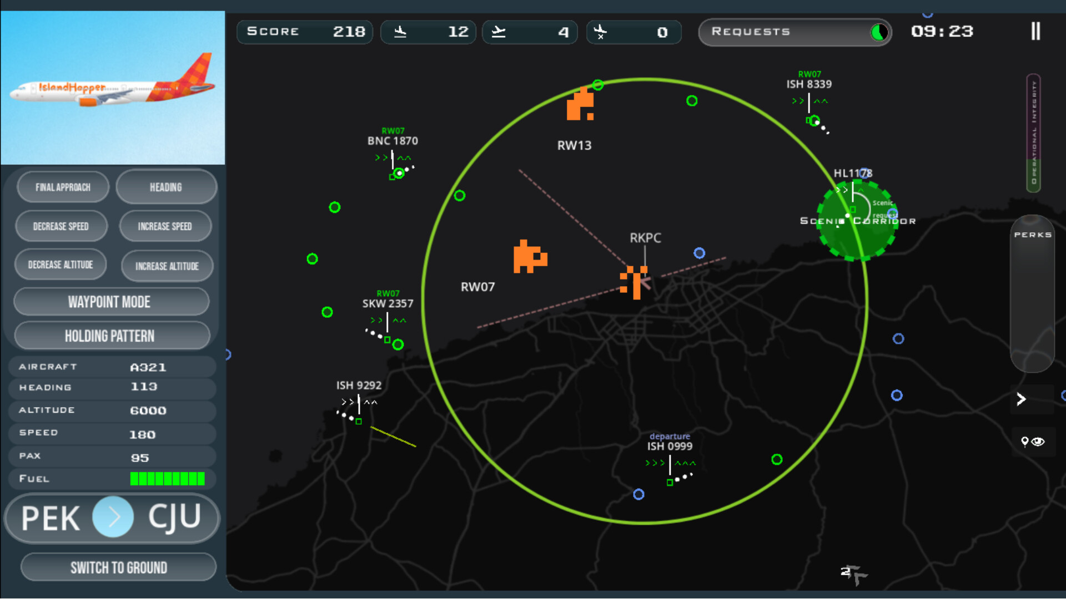This screenshot has width=1066, height=599.
Task: Click the RW13 runway label
Action: pos(574,145)
